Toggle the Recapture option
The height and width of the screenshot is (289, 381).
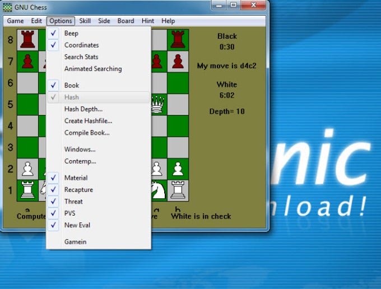tap(99, 190)
